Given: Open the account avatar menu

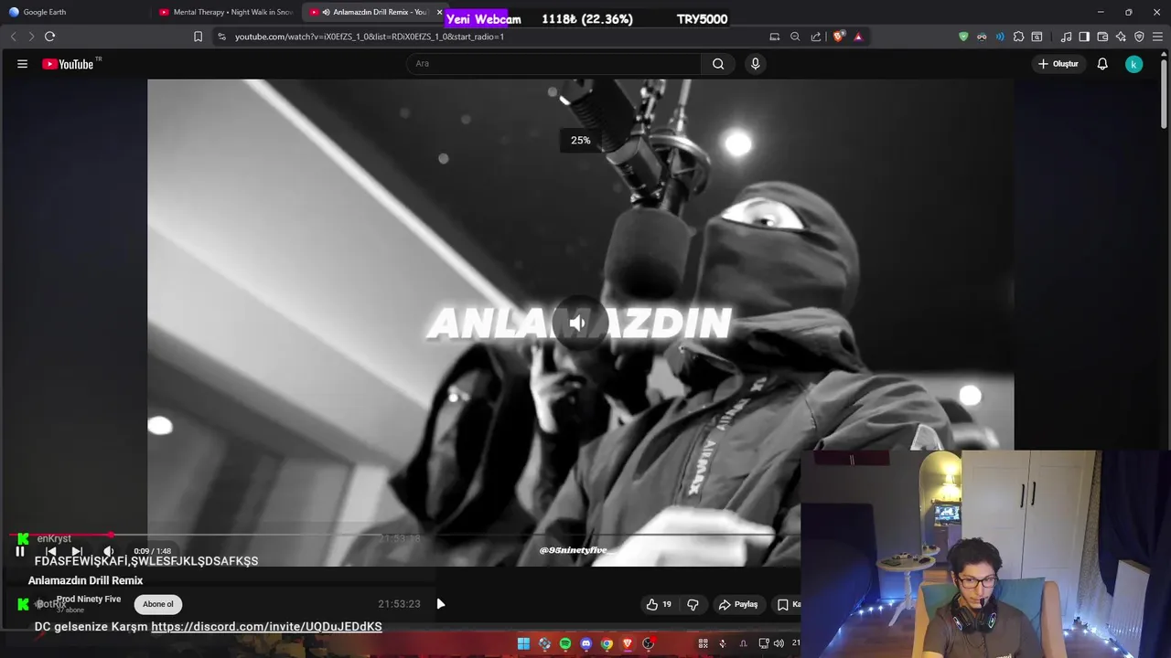Looking at the screenshot, I should click(1133, 64).
